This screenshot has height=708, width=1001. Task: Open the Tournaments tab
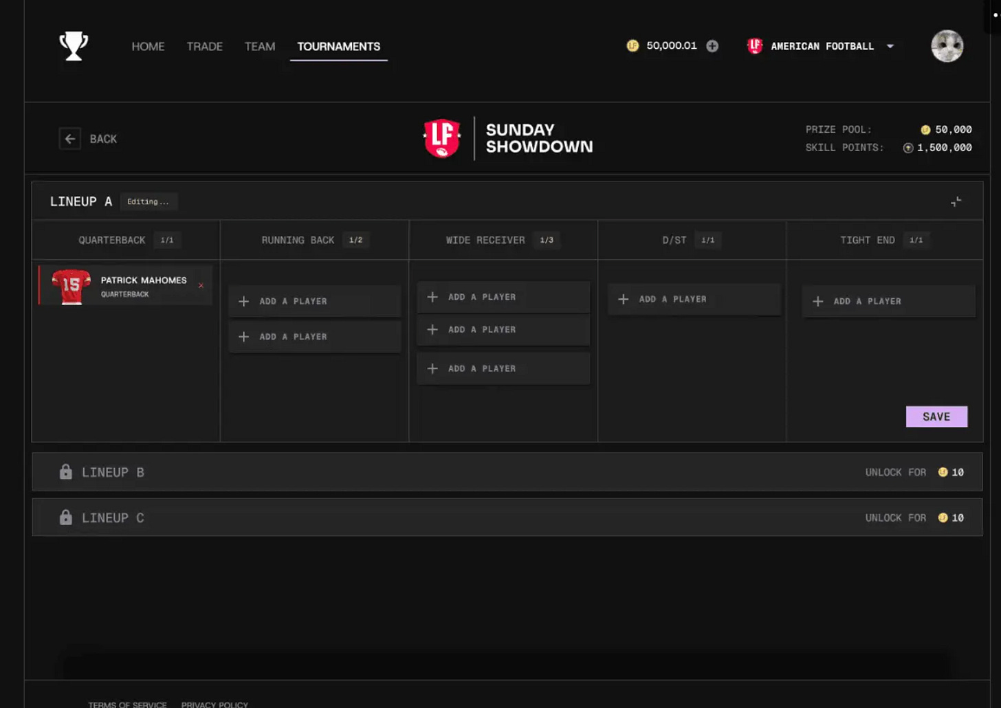tap(338, 46)
